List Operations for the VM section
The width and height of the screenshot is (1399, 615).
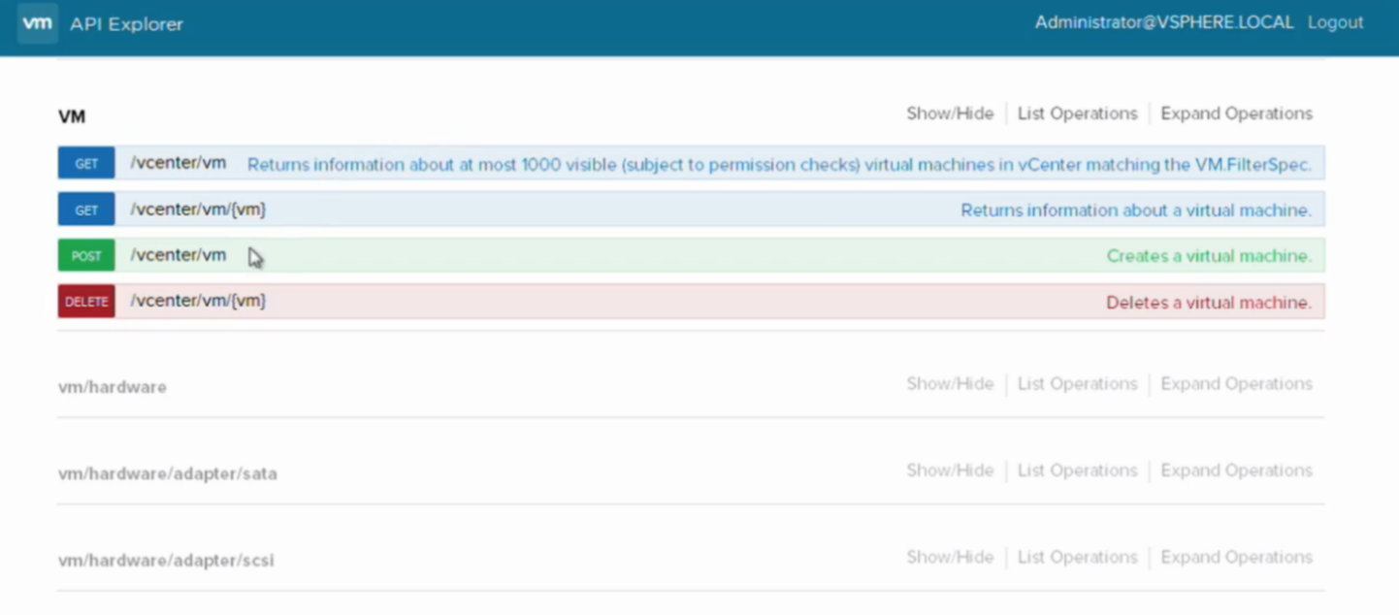click(1077, 113)
